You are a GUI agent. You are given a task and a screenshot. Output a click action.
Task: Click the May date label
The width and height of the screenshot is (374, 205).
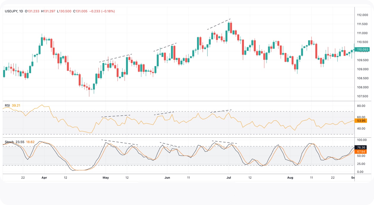coord(106,178)
